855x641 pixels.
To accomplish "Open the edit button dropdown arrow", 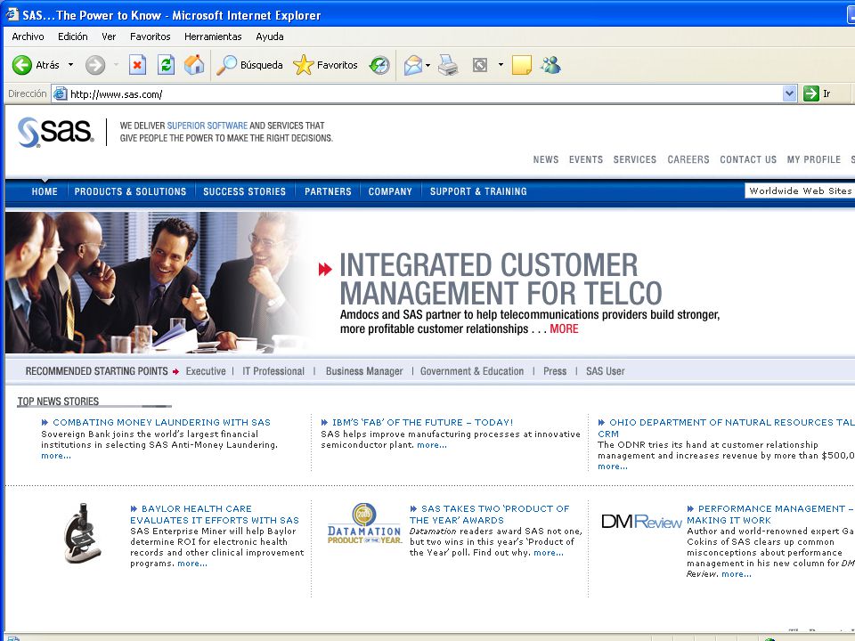I will [x=501, y=65].
